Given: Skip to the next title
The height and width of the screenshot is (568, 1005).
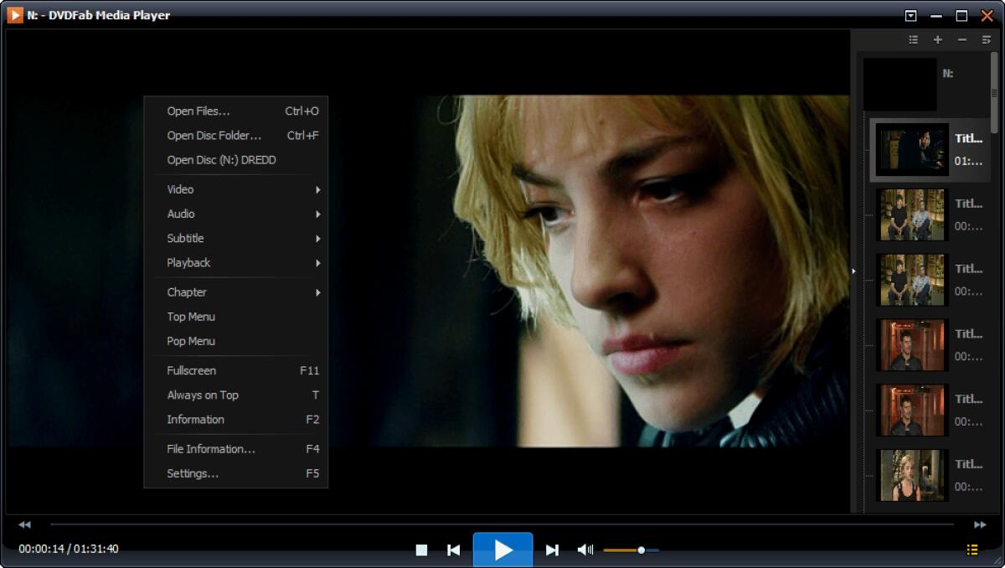Looking at the screenshot, I should 553,550.
